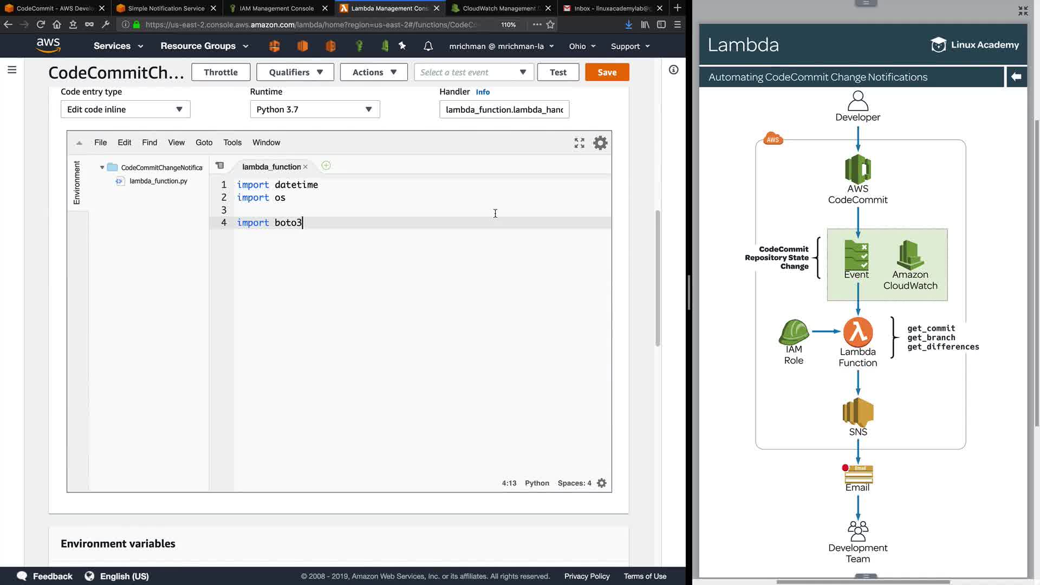This screenshot has width=1040, height=585.
Task: Switch to CloudWatch Management browser tab
Action: point(498,8)
